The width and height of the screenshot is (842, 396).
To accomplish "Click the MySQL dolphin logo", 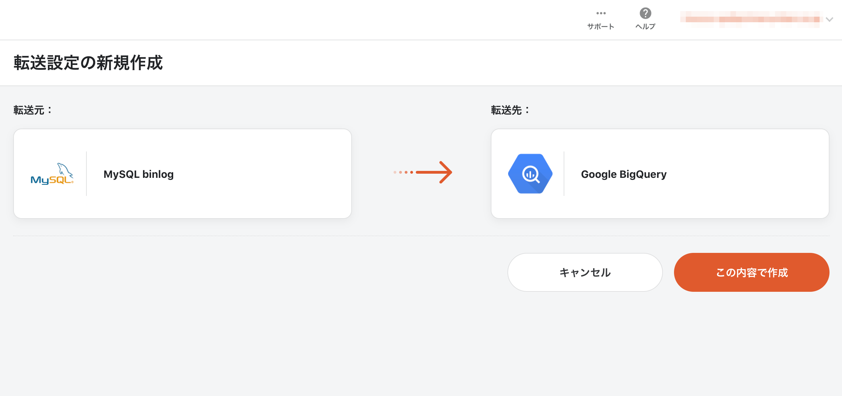I will (x=52, y=174).
